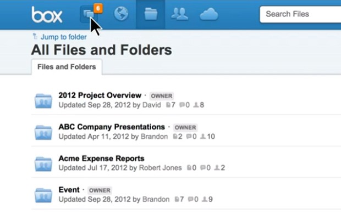341x215 pixels.
Task: Open the updates icon with orange 6 badge
Action: tap(90, 14)
